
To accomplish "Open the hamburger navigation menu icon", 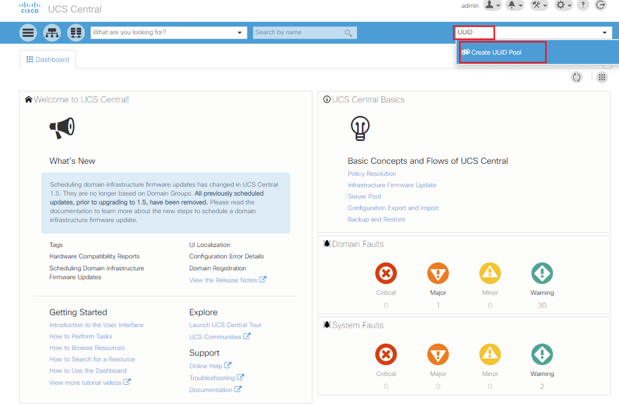I will pos(28,33).
